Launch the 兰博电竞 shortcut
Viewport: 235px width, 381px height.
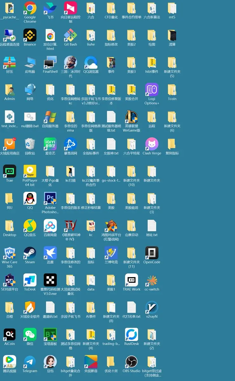pyautogui.click(x=111, y=253)
